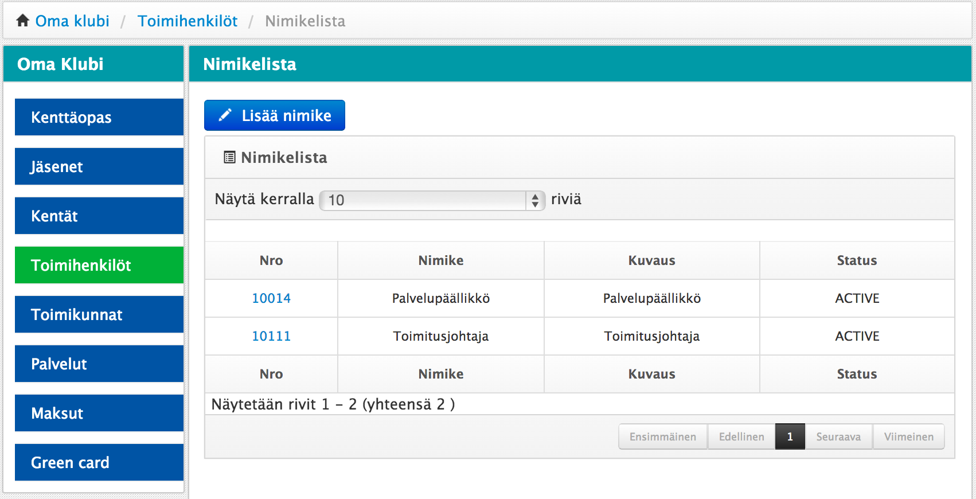Click the footer Nimike column label

coord(441,374)
